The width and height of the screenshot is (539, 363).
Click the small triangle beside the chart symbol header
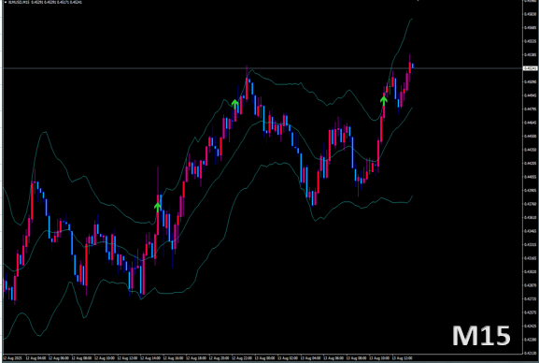point(5,2)
